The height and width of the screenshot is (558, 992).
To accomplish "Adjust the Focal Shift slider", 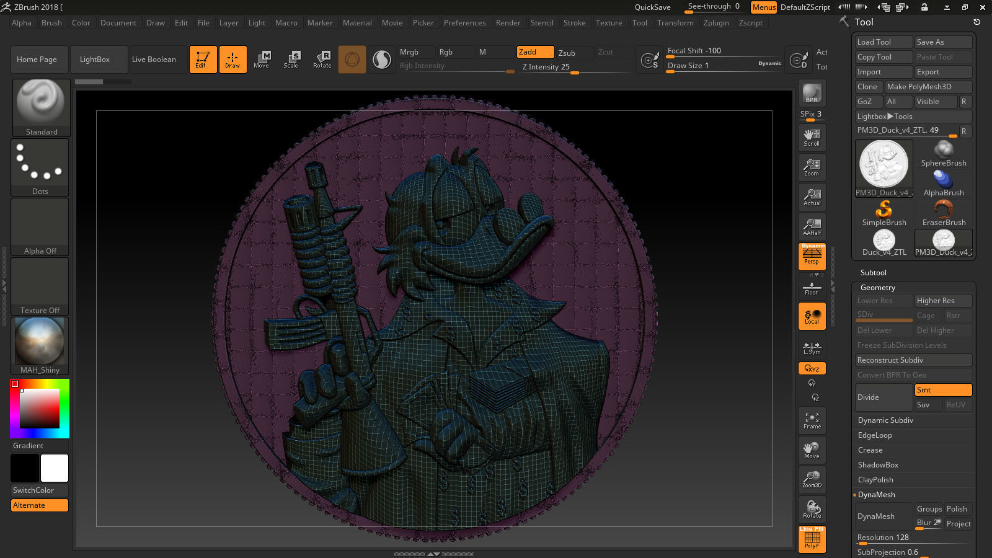I will (x=725, y=51).
